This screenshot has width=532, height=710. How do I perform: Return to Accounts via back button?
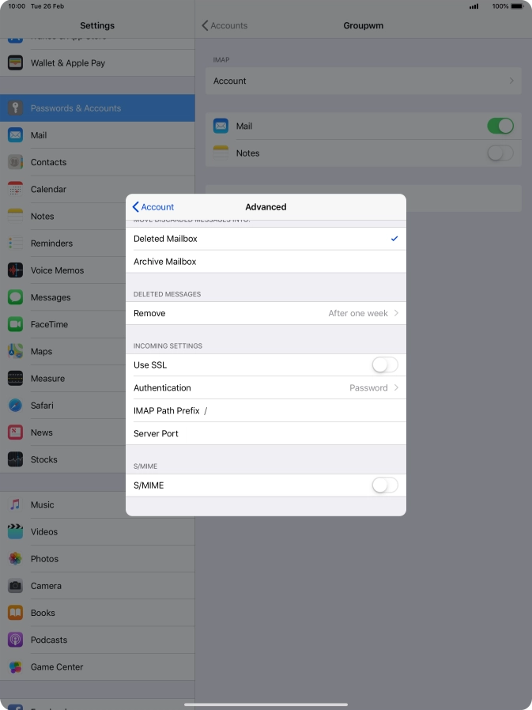coord(224,26)
